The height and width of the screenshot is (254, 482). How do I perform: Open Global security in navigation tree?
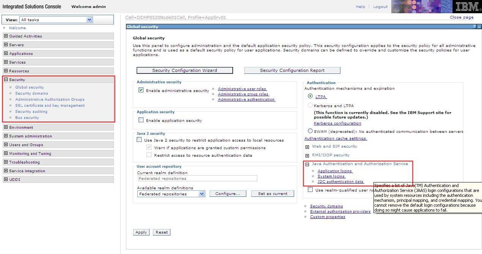click(29, 87)
